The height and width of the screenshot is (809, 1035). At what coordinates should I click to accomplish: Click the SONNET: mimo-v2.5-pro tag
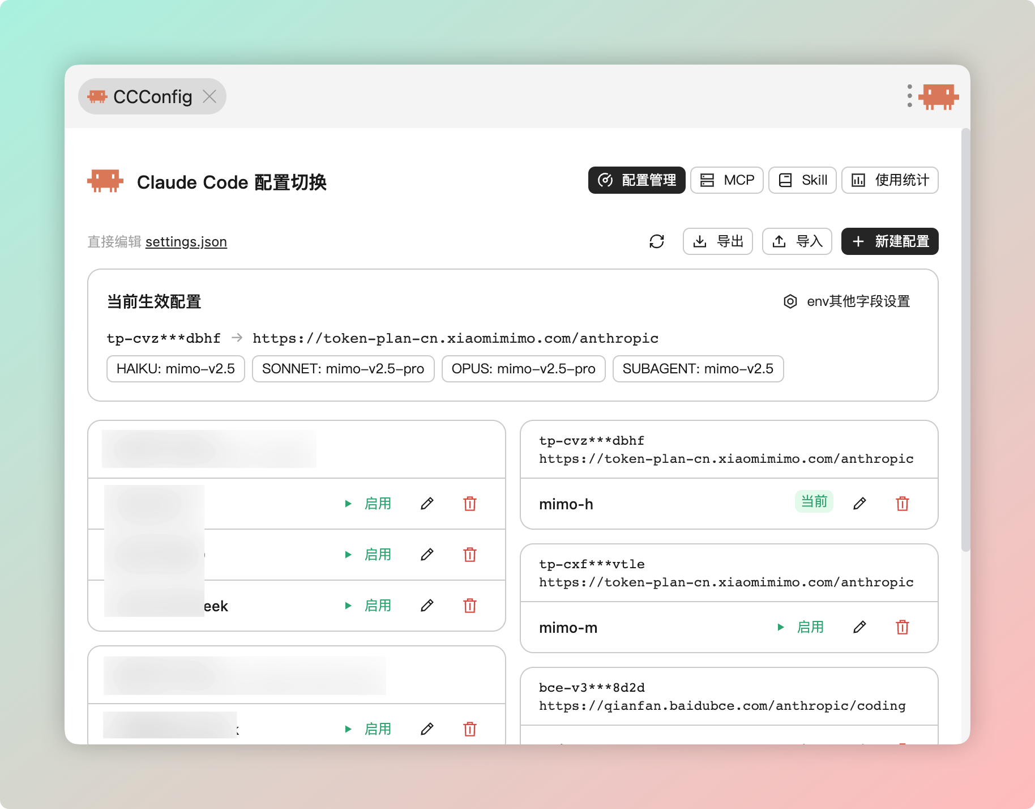(x=343, y=369)
